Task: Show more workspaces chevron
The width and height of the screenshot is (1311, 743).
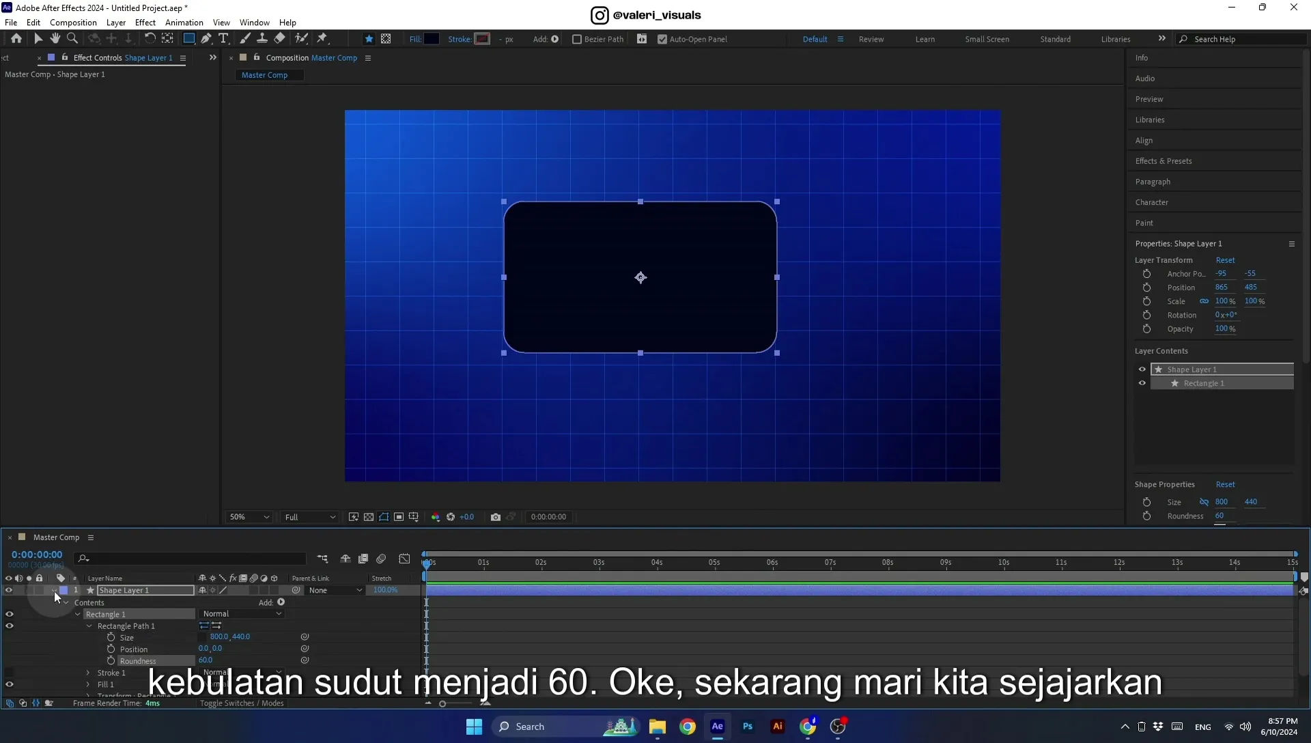Action: click(x=1162, y=38)
